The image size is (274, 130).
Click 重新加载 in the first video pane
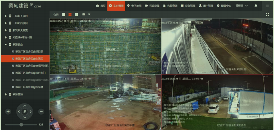(x=111, y=49)
